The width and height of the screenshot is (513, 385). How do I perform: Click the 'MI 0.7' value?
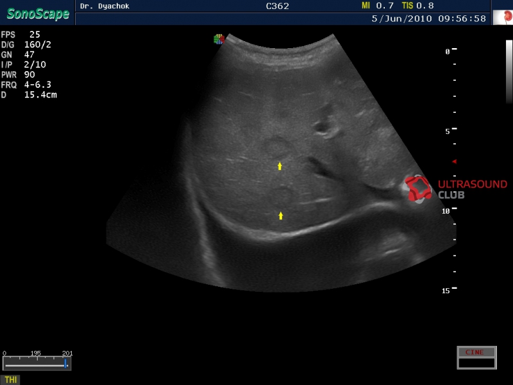(x=378, y=6)
